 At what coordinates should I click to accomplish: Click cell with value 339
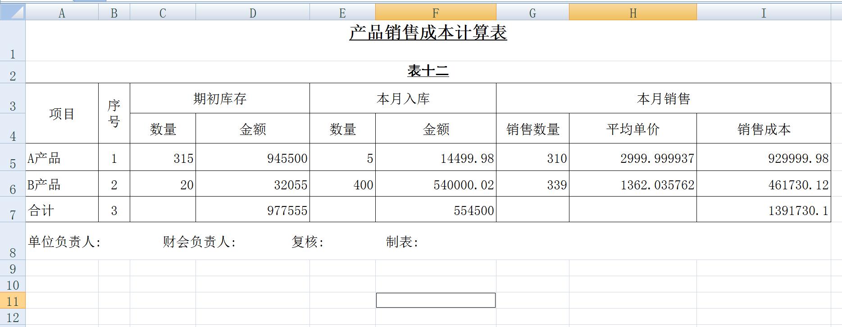[x=533, y=184]
